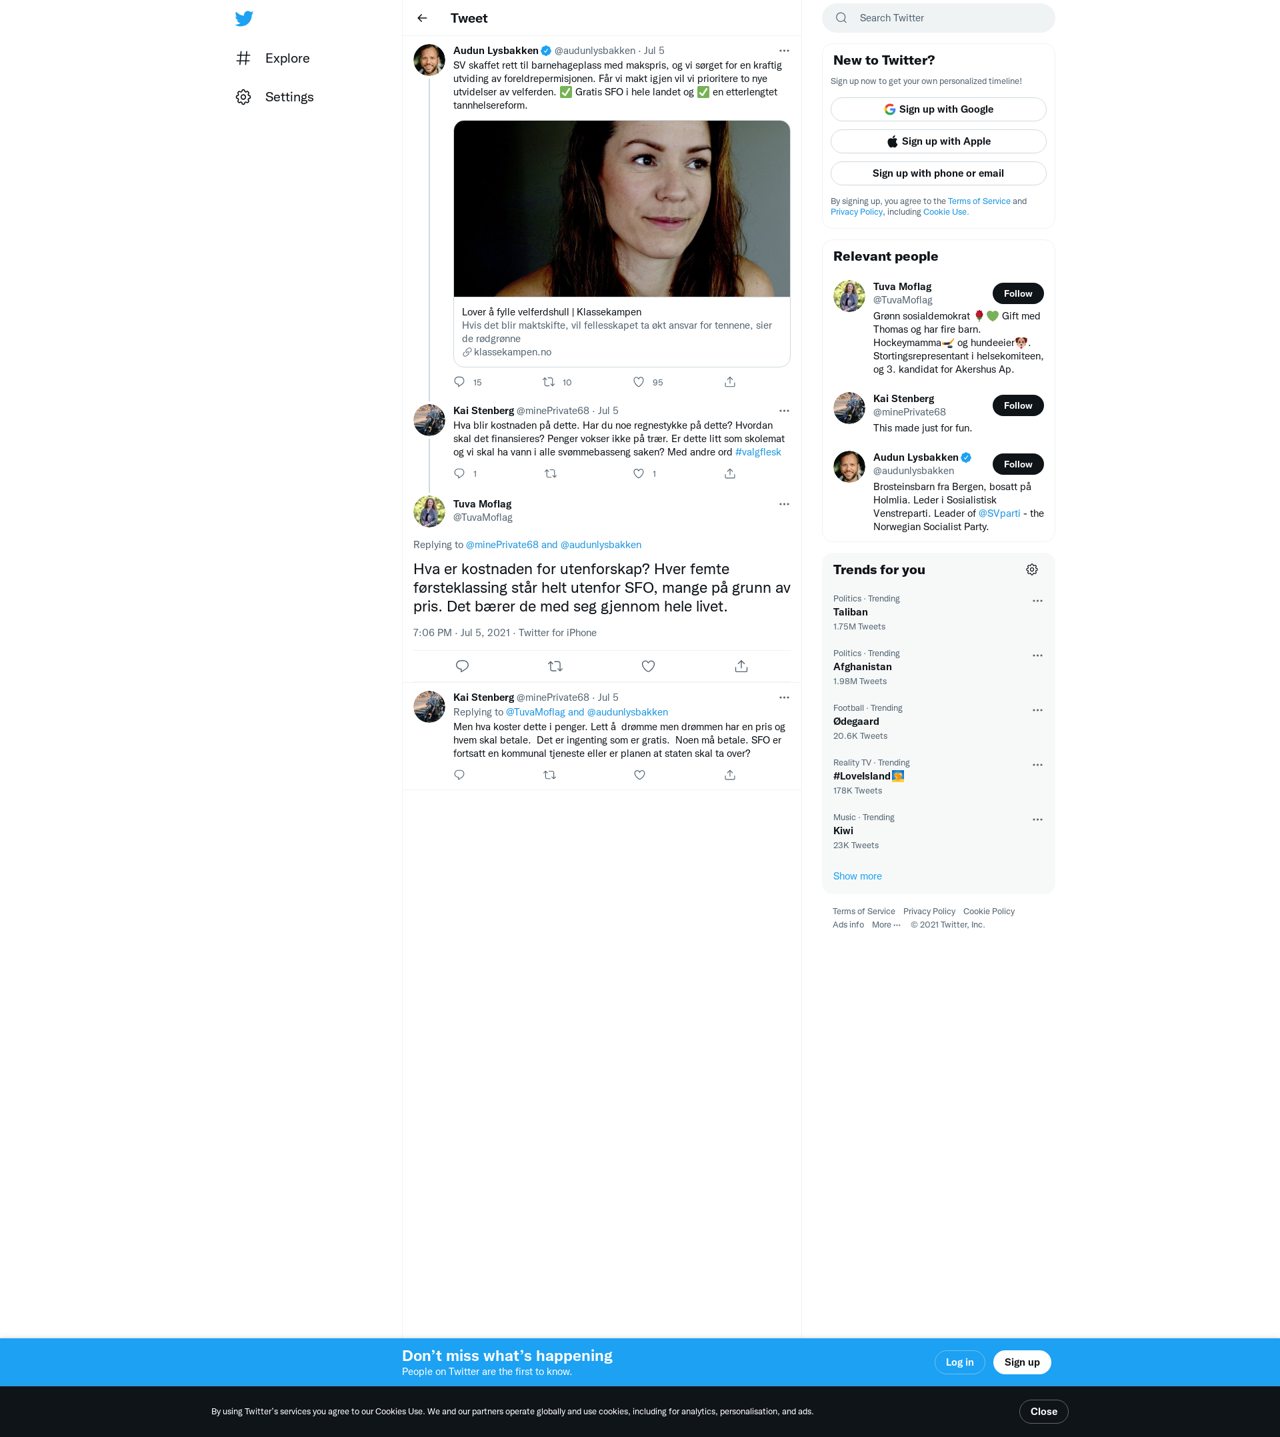Image resolution: width=1280 pixels, height=1437 pixels.
Task: Open more options for Kiwi trend
Action: [x=1037, y=820]
